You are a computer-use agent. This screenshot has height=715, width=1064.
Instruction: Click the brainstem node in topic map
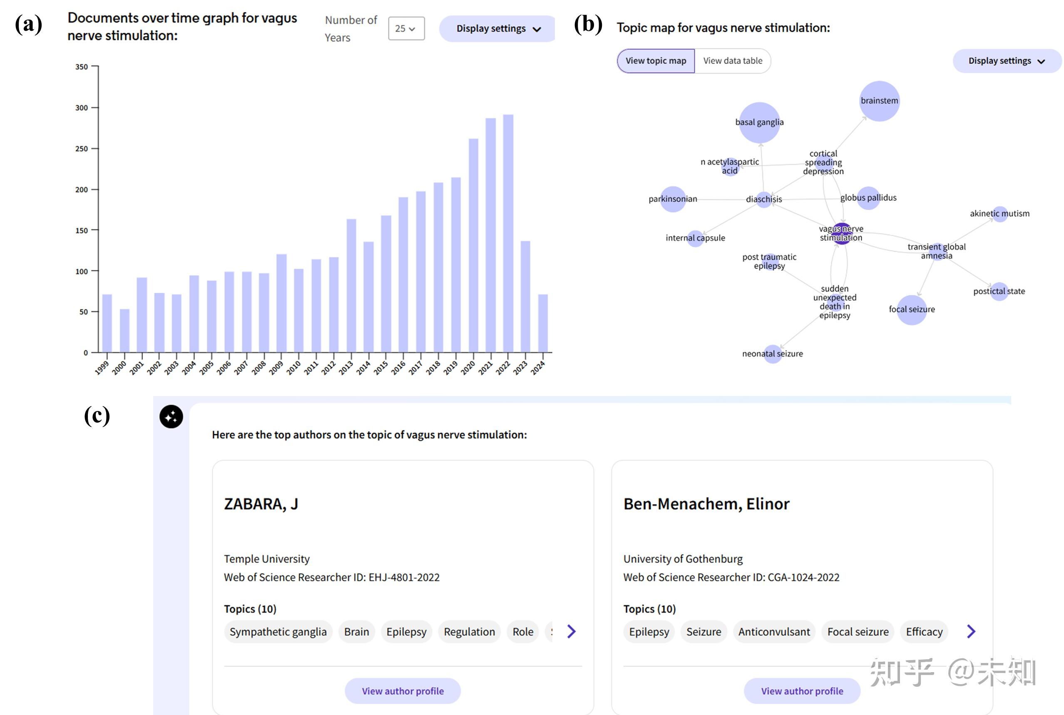[x=879, y=101]
